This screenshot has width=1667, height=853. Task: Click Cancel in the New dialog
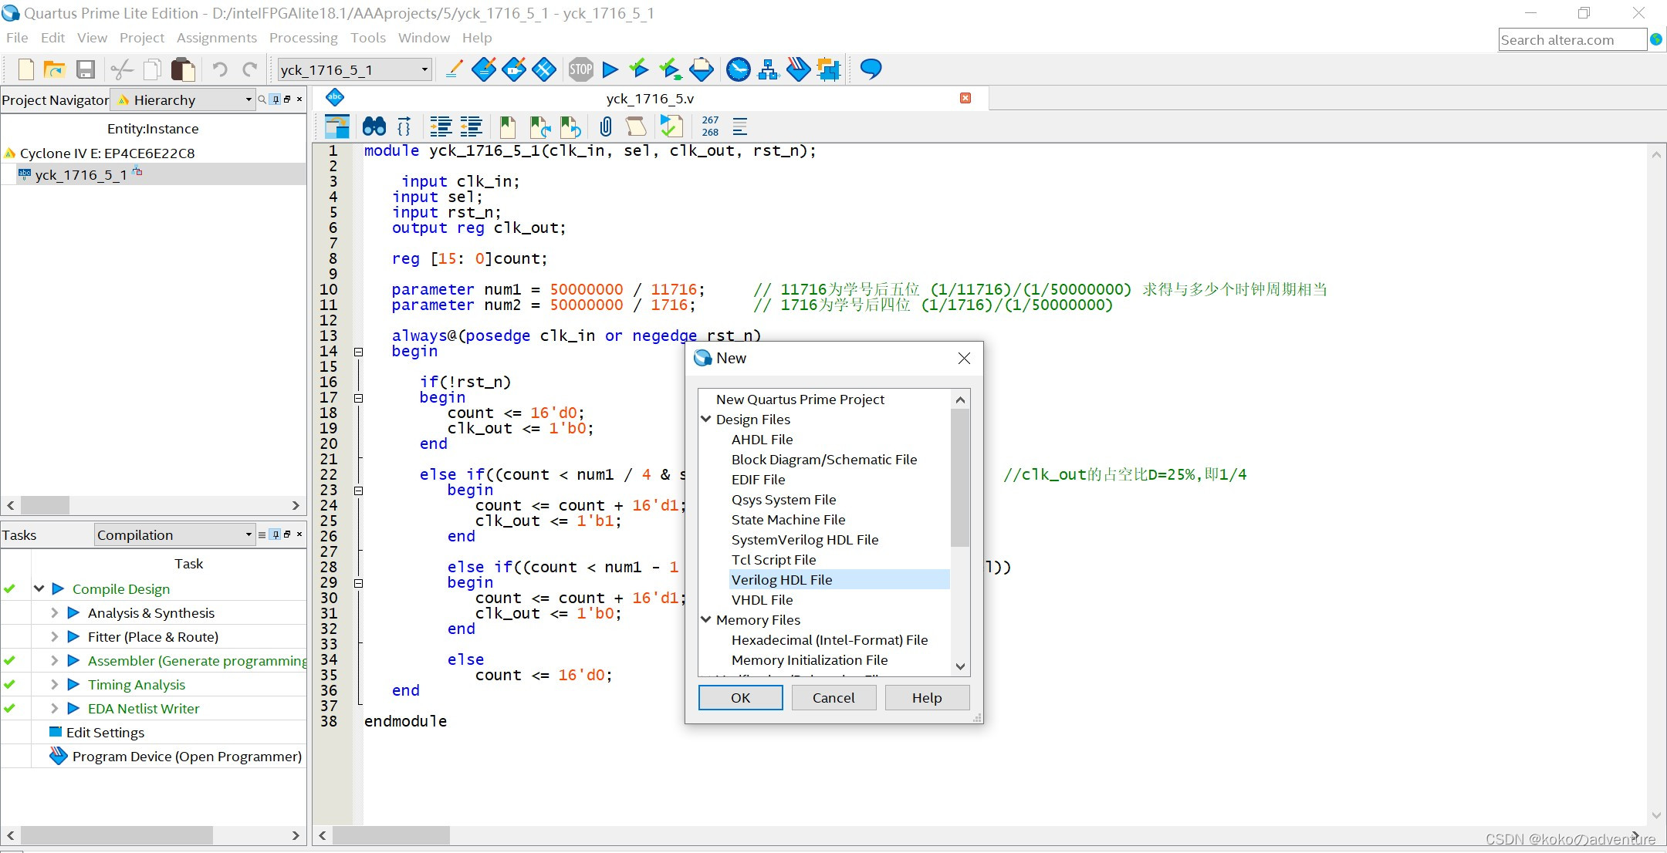pos(833,697)
